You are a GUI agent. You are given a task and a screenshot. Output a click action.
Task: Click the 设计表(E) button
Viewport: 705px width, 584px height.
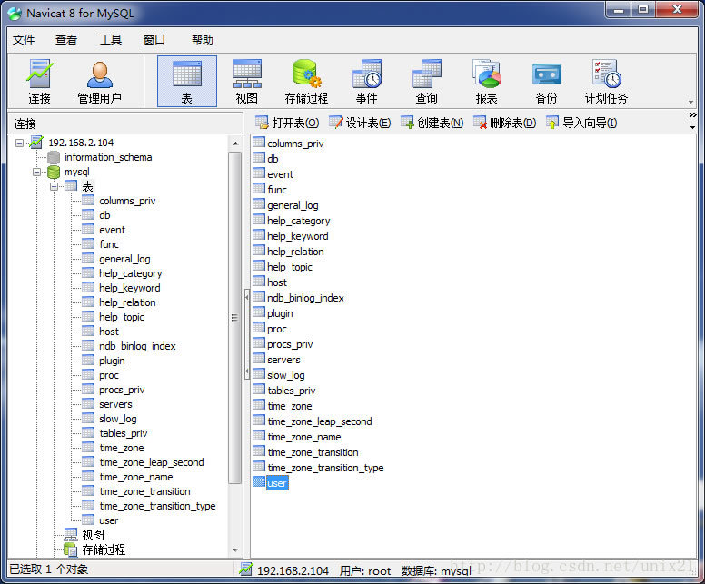[360, 123]
